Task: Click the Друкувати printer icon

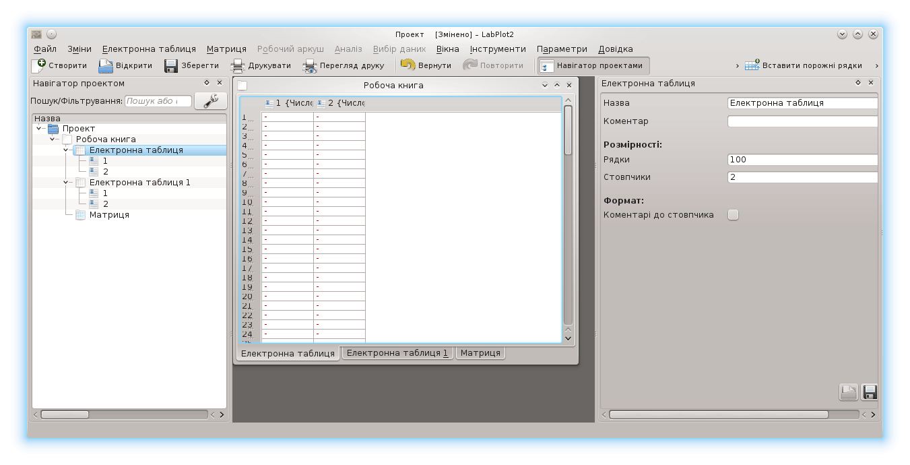Action: [237, 65]
